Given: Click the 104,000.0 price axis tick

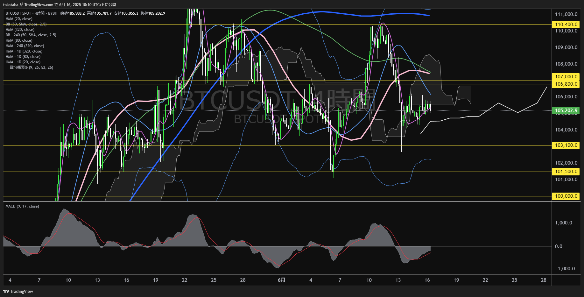Looking at the screenshot, I should click(566, 130).
